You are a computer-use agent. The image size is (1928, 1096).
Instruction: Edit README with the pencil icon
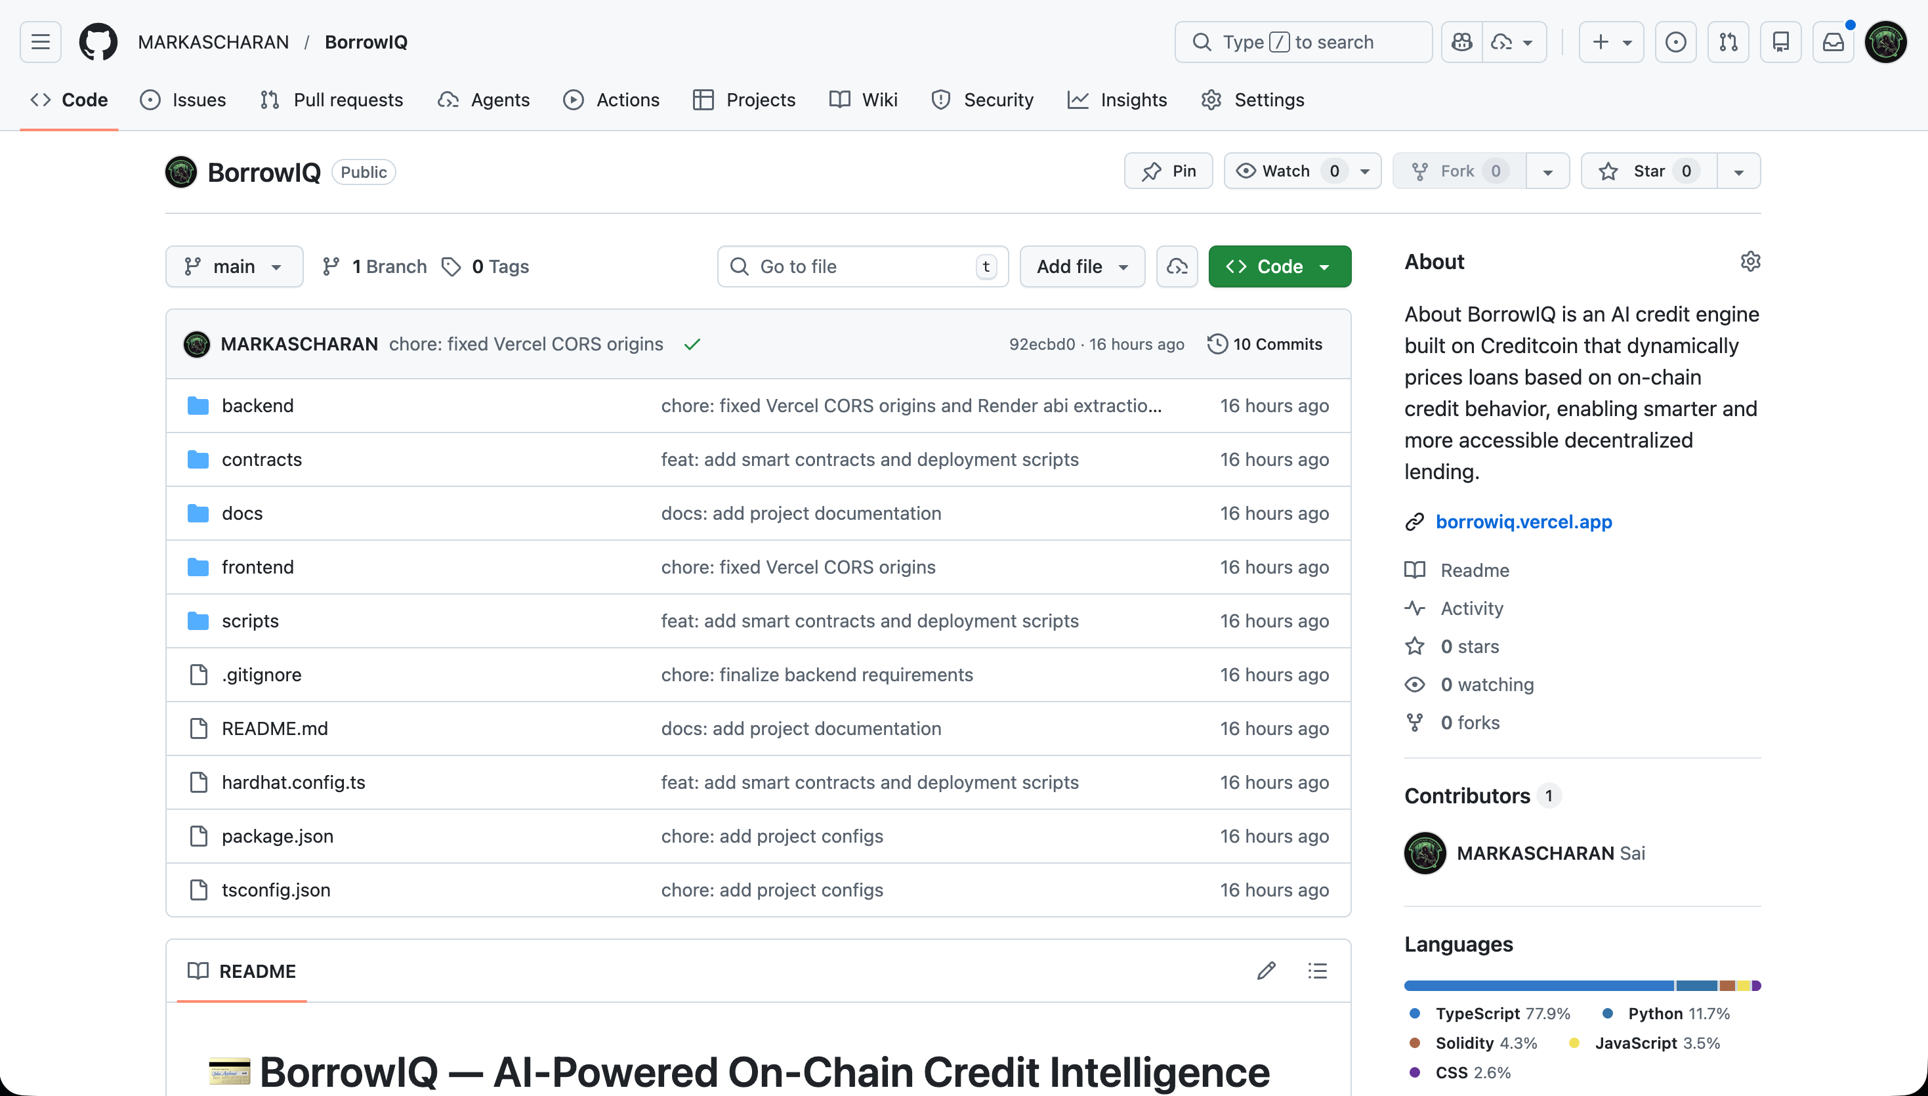click(1267, 971)
